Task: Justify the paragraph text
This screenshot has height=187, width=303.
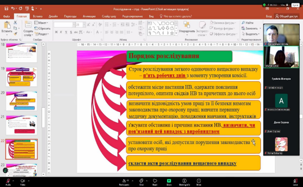Action: coord(122,32)
